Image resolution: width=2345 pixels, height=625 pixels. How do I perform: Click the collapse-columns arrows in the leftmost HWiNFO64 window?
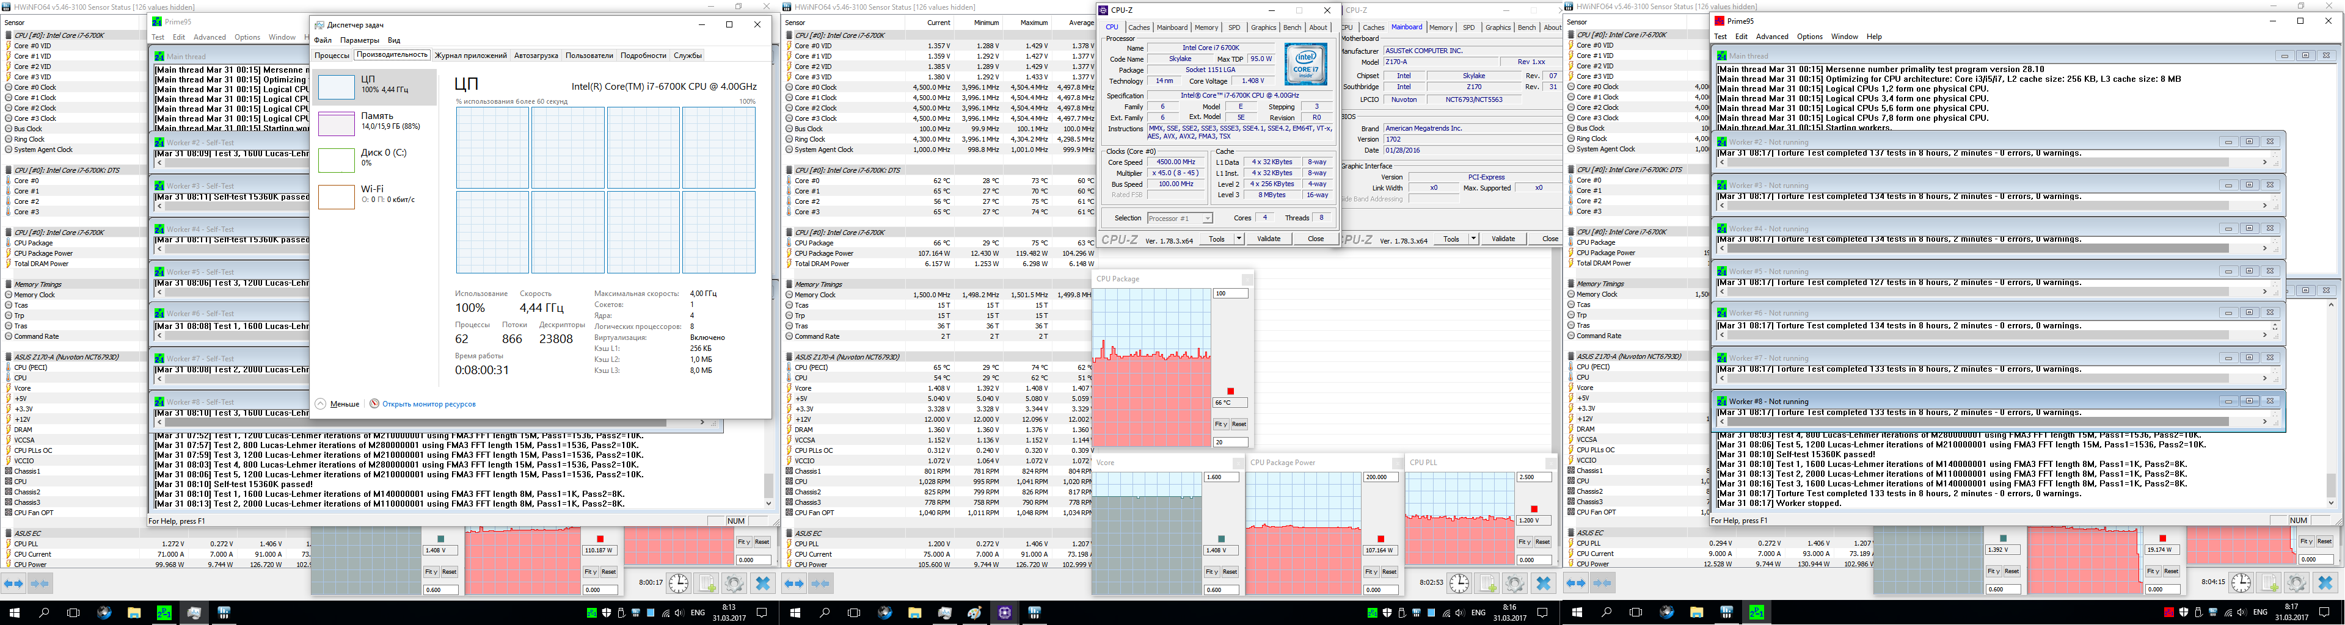(x=41, y=583)
